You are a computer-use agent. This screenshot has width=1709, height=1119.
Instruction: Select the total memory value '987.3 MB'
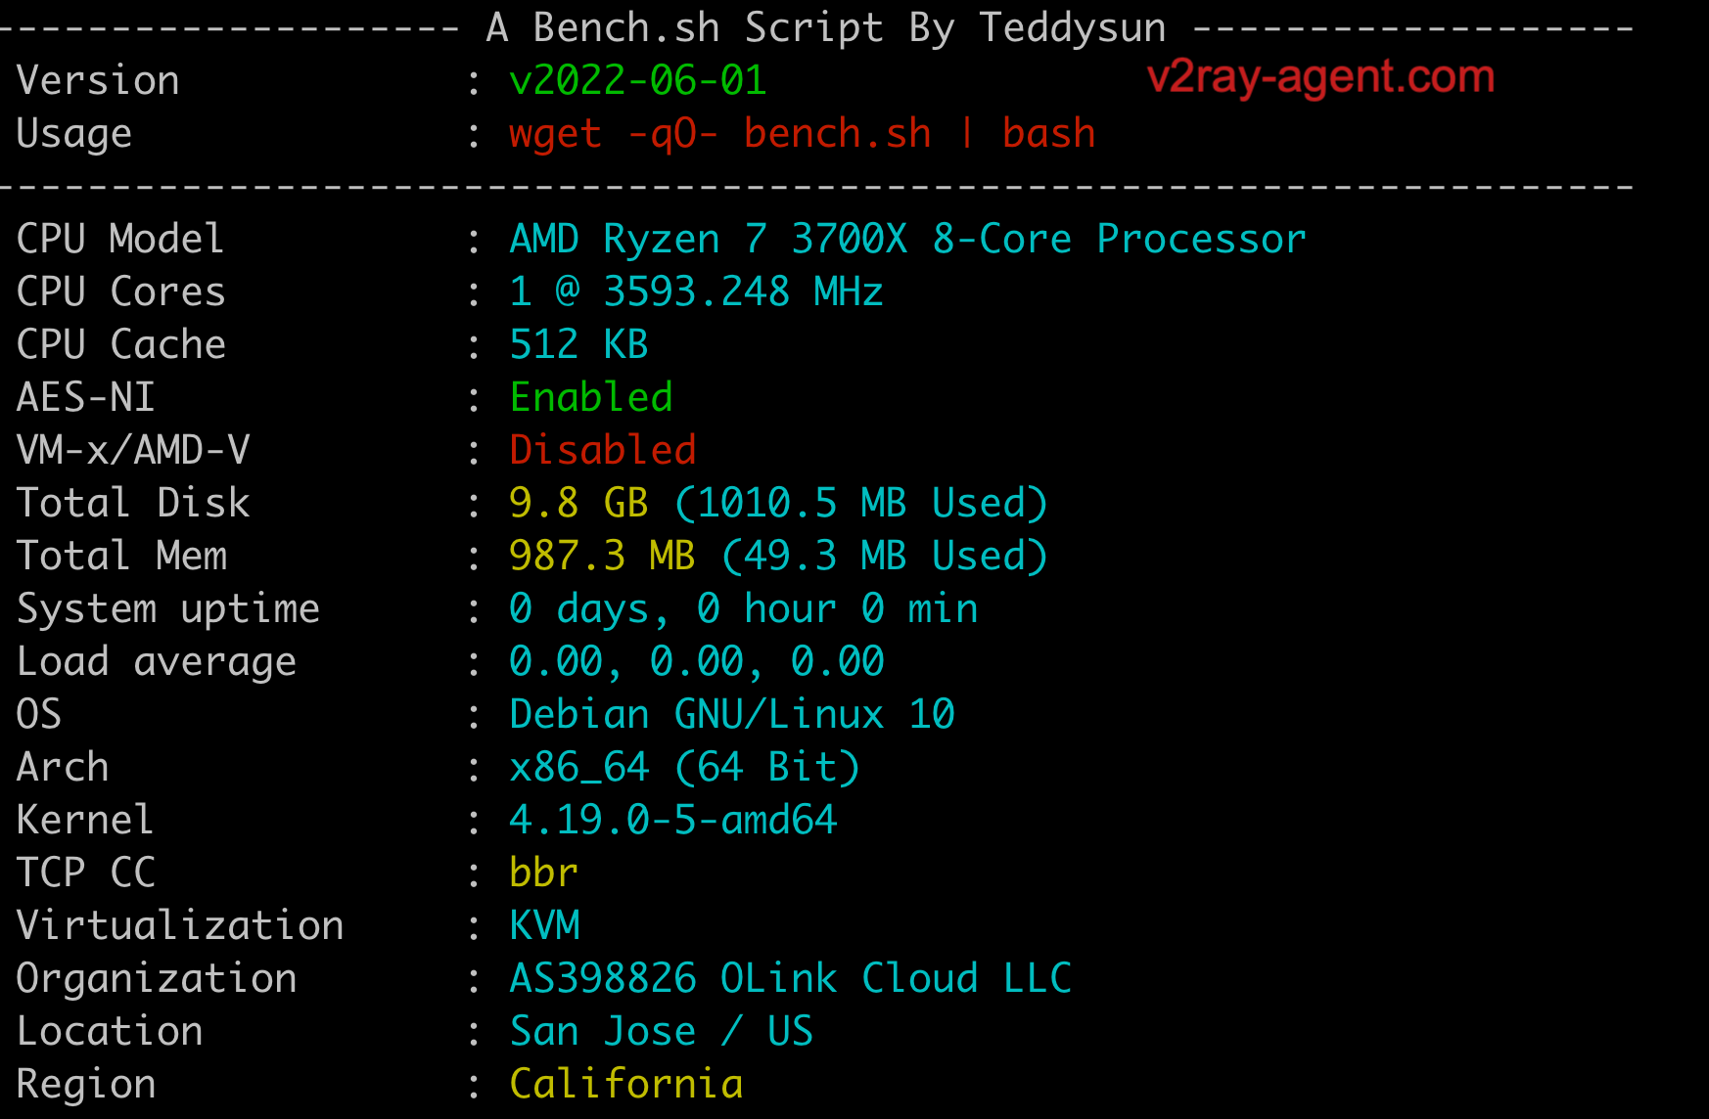pyautogui.click(x=602, y=556)
